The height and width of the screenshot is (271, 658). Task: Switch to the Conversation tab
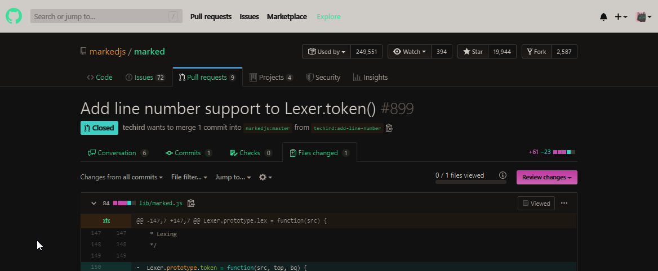(117, 153)
